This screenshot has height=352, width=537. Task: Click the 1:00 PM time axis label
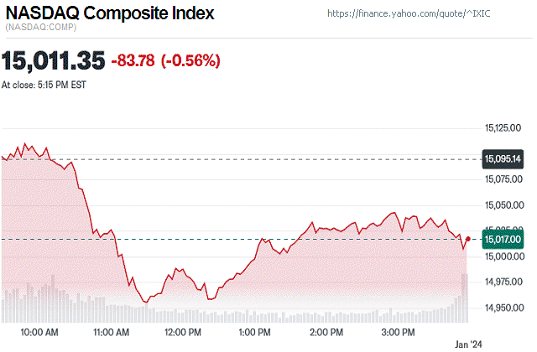click(x=255, y=334)
